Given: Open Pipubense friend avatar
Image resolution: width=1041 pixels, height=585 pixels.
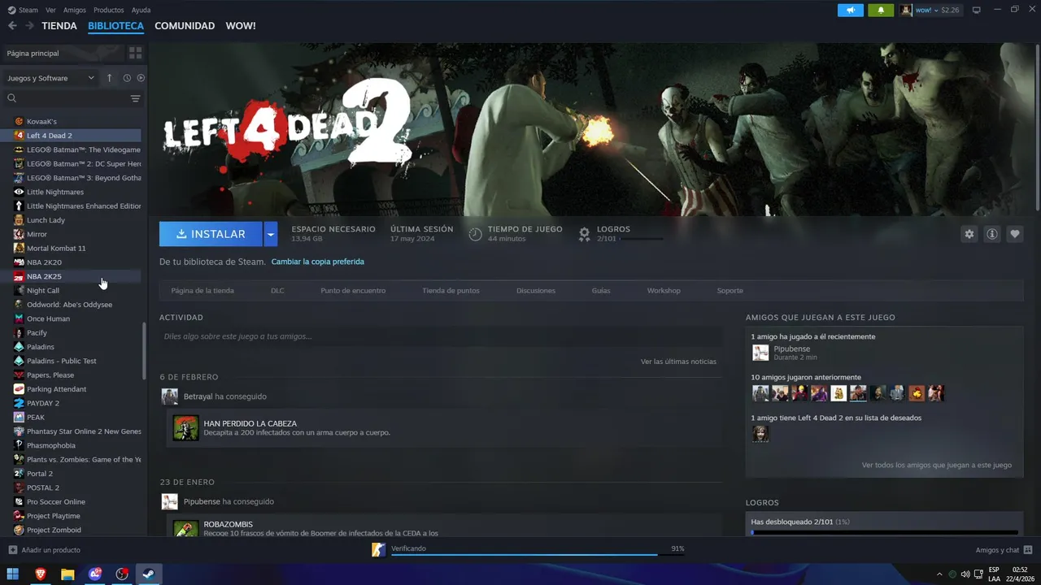Looking at the screenshot, I should 760,353.
